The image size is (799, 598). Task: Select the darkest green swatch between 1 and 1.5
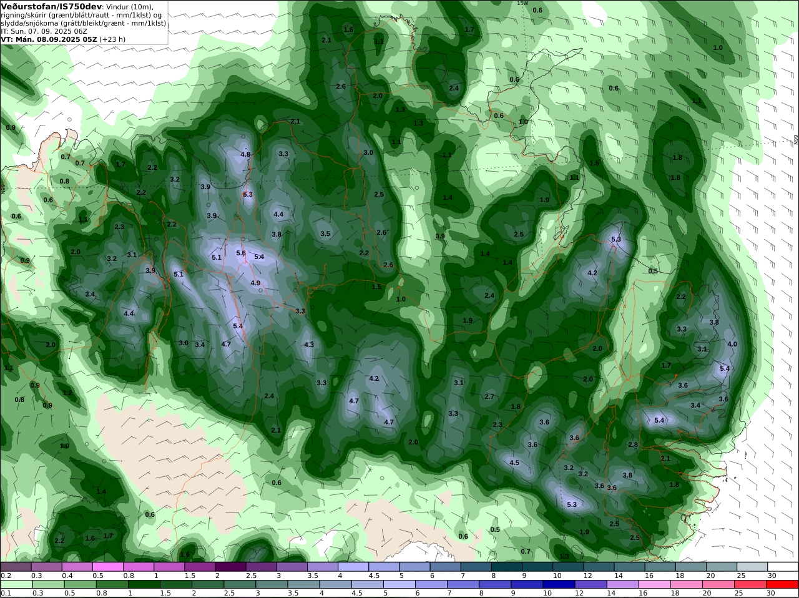pos(143,584)
